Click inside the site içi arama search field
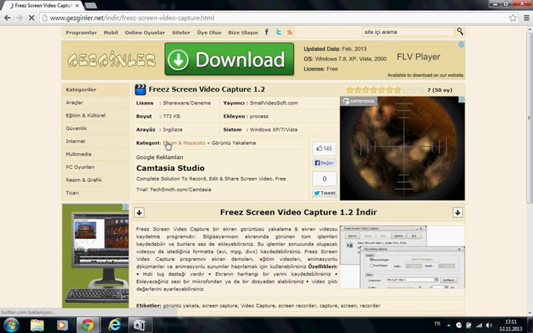 (408, 32)
